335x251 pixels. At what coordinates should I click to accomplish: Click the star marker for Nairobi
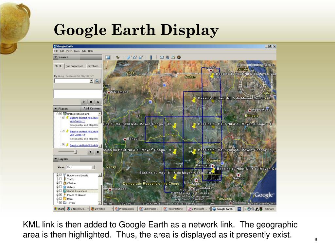tap(238, 175)
